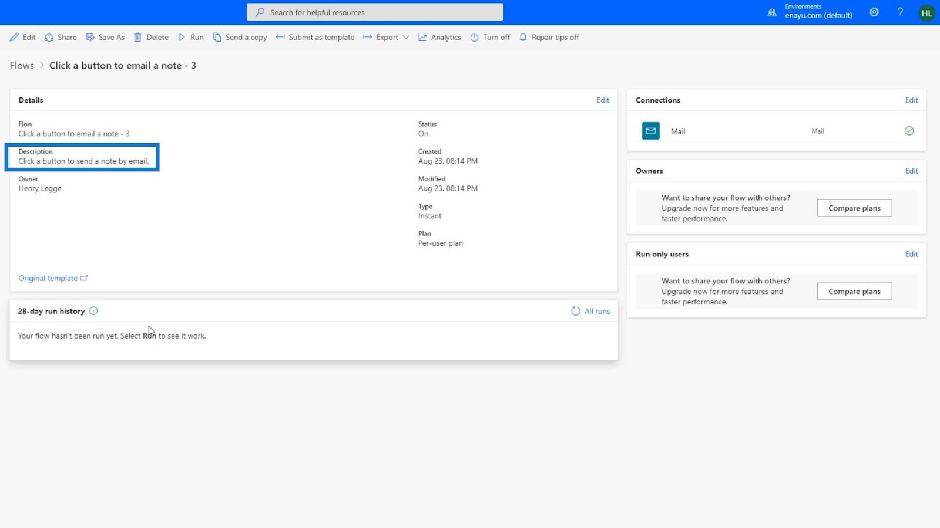Click the Search for helpful resources field
This screenshot has width=940, height=528.
(375, 12)
